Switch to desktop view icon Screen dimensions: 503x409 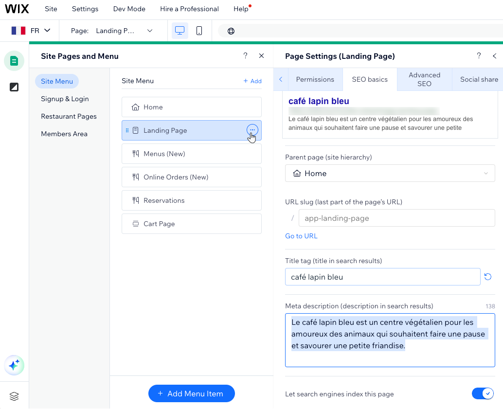pos(180,31)
